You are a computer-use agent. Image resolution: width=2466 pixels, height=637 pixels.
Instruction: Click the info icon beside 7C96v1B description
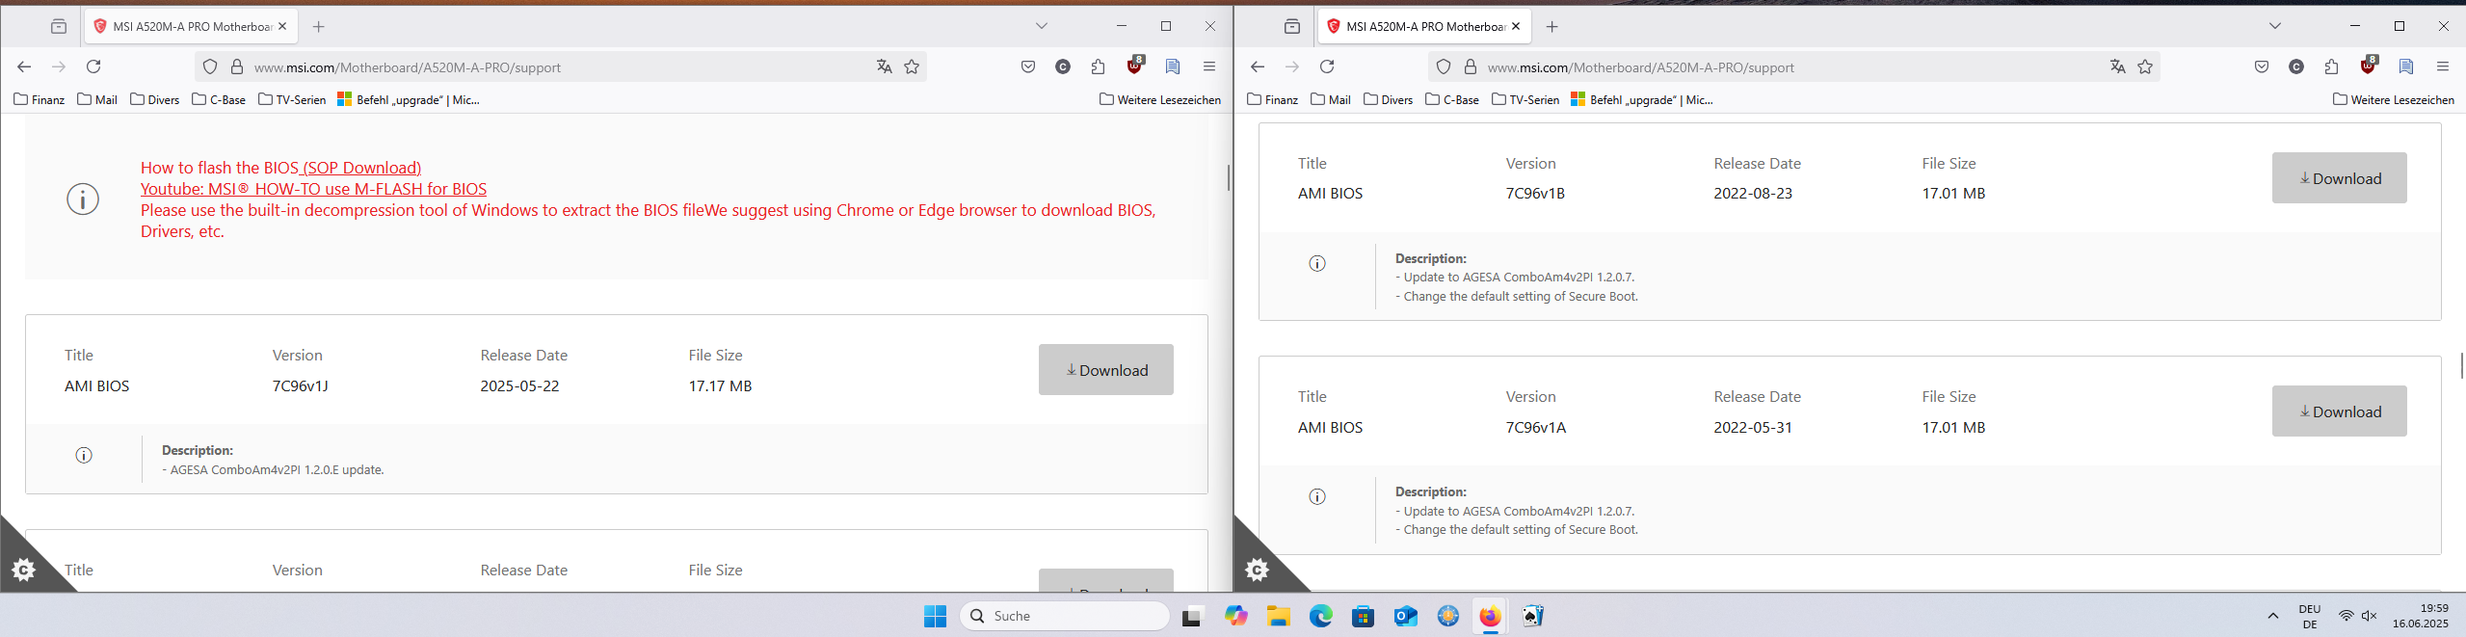click(1317, 263)
